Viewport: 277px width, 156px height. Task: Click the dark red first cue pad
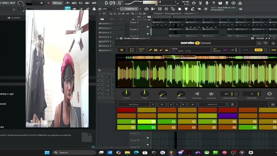click(126, 110)
